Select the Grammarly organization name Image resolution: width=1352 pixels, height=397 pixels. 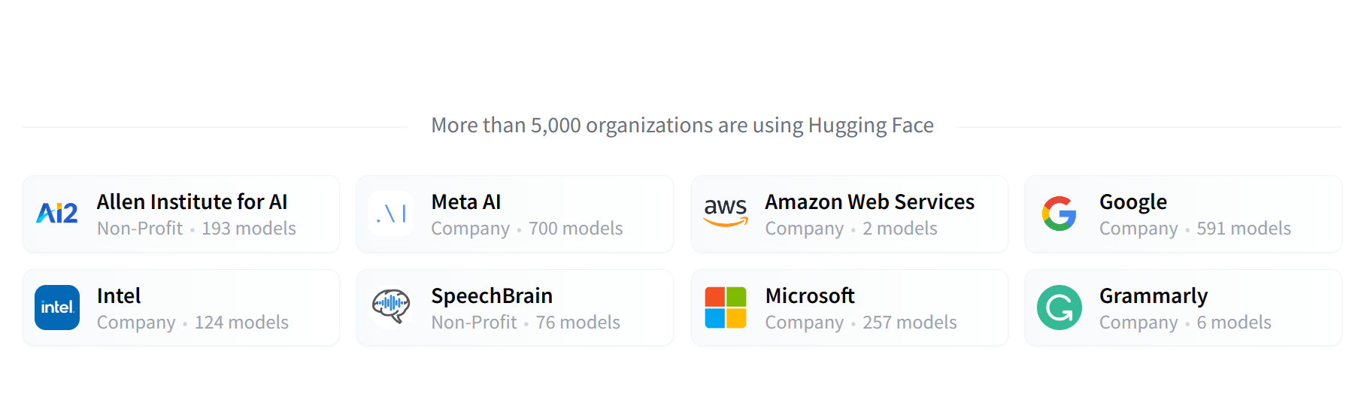(1153, 296)
